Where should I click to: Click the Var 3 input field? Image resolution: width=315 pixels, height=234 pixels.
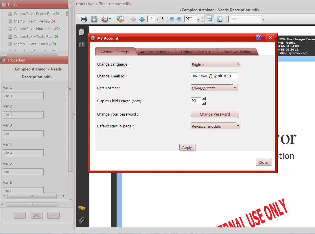pyautogui.click(x=23, y=134)
